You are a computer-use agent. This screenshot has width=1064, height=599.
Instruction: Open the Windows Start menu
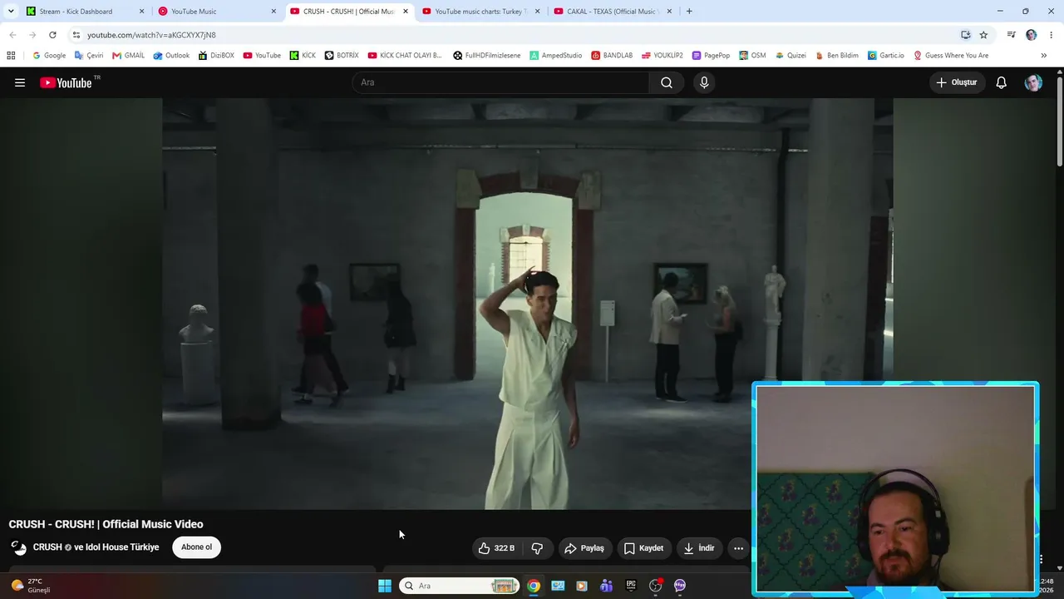(385, 586)
